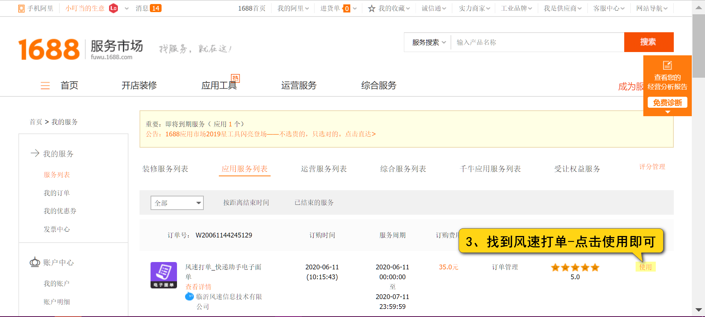705x317 pixels.
Task: Open 订单管理 for the 风速打单 order
Action: pos(505,267)
